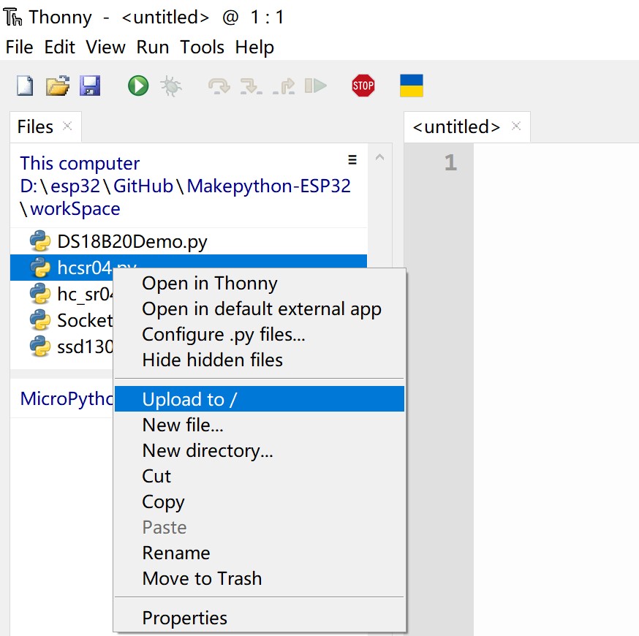Click the Makepython-ESP32 path segment
This screenshot has height=636, width=639.
(268, 186)
